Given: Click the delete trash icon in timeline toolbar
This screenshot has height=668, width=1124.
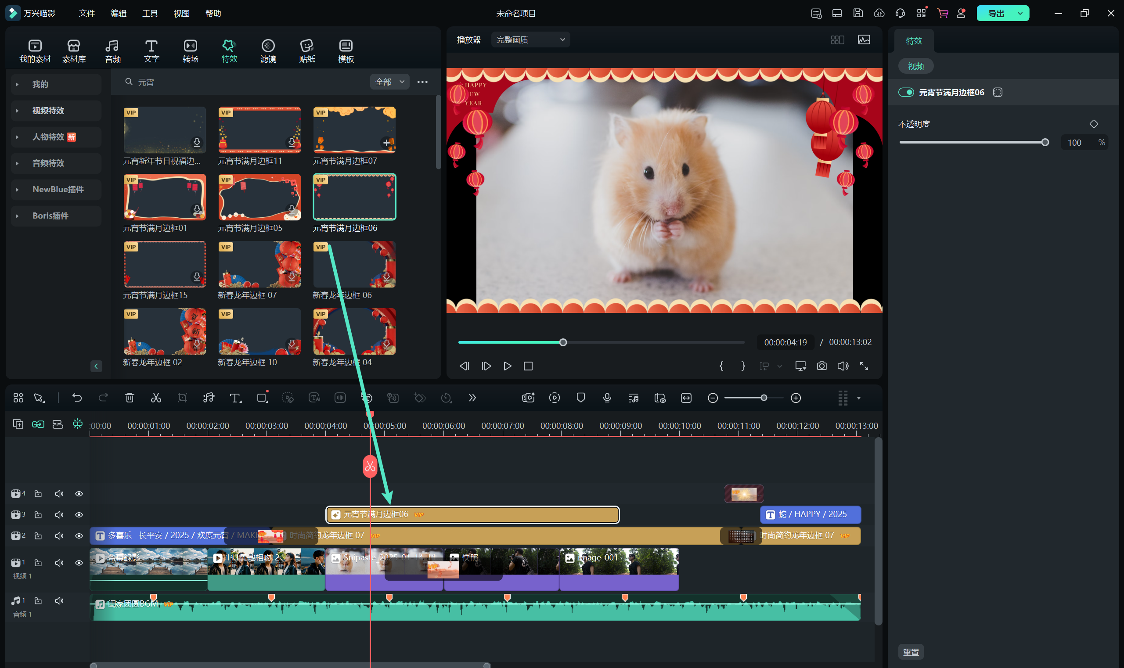Looking at the screenshot, I should 130,398.
